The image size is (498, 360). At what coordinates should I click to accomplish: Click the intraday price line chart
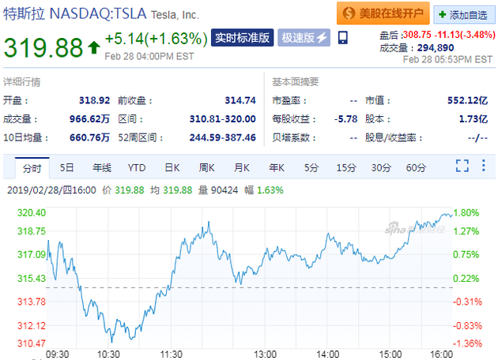coord(249,278)
